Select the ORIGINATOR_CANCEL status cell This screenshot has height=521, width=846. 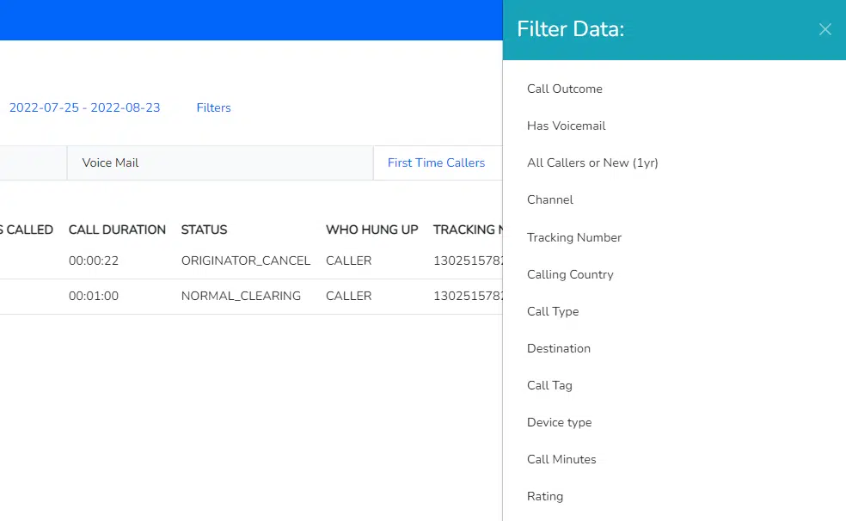pyautogui.click(x=246, y=261)
